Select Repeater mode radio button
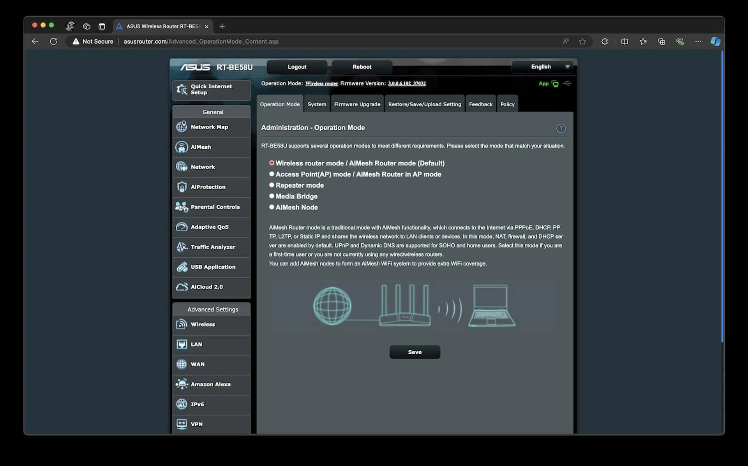 pyautogui.click(x=272, y=185)
